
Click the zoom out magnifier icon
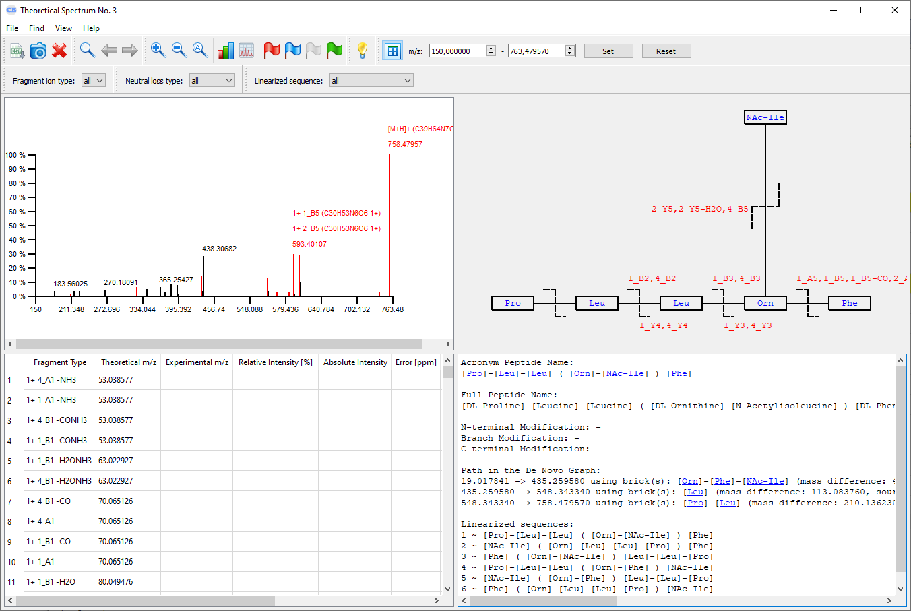179,51
